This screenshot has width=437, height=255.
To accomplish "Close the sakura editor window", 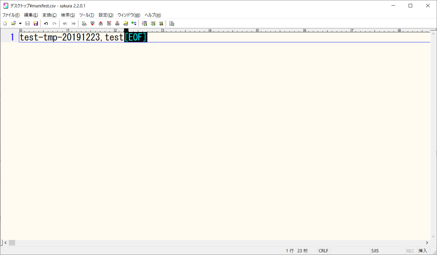I will [x=427, y=6].
